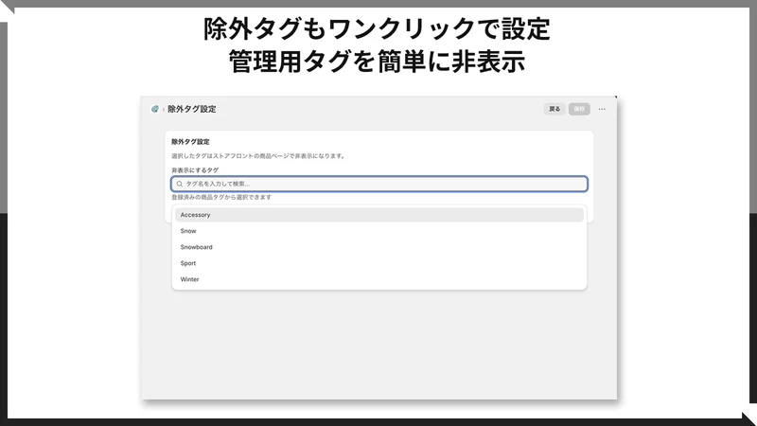Screen dimensions: 757x426
Task: Click the app icon beside 除外タグ設定
Action: pos(154,109)
